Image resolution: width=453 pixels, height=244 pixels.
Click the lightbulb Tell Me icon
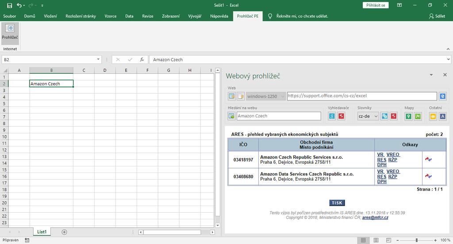click(x=270, y=16)
